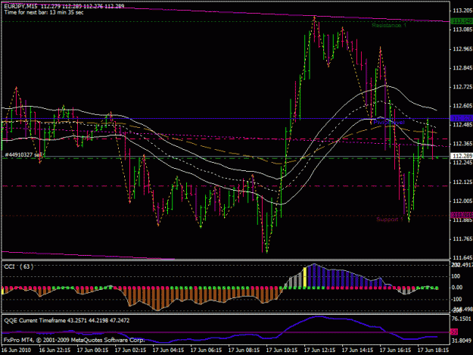Viewport: 473px width, 355px height.
Task: Click the pink 50 level tag in QQE
Action: [454, 332]
